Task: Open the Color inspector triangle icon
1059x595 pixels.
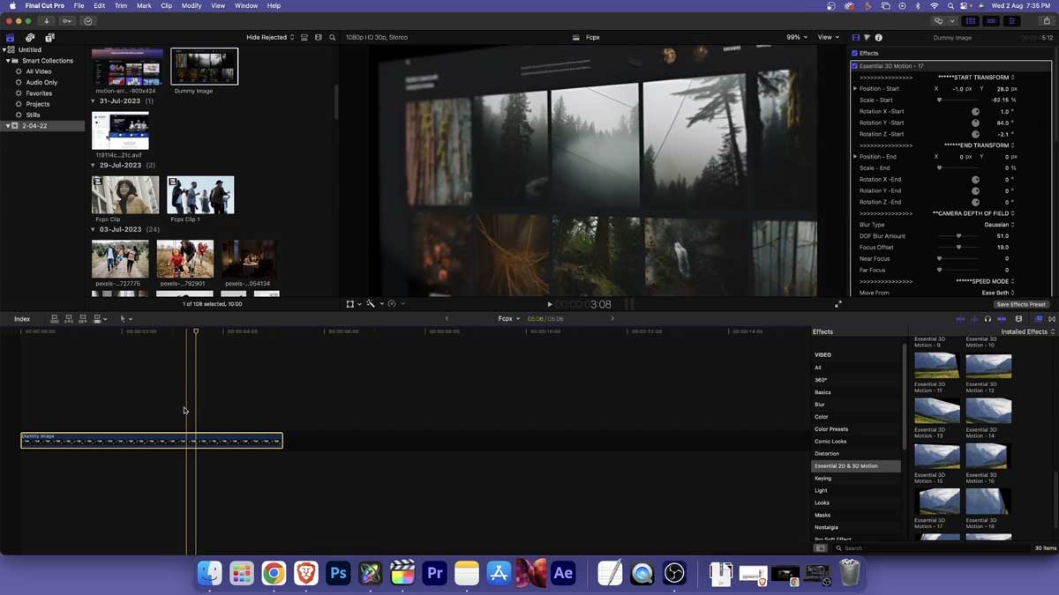Action: (x=867, y=38)
